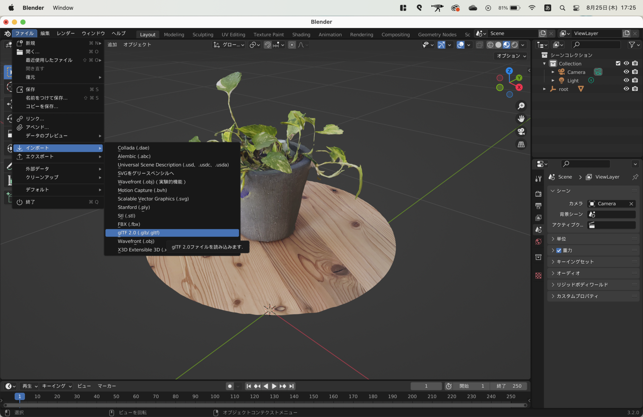Click the pan hand viewport gizmo
Viewport: 643px width, 417px height.
tap(521, 119)
